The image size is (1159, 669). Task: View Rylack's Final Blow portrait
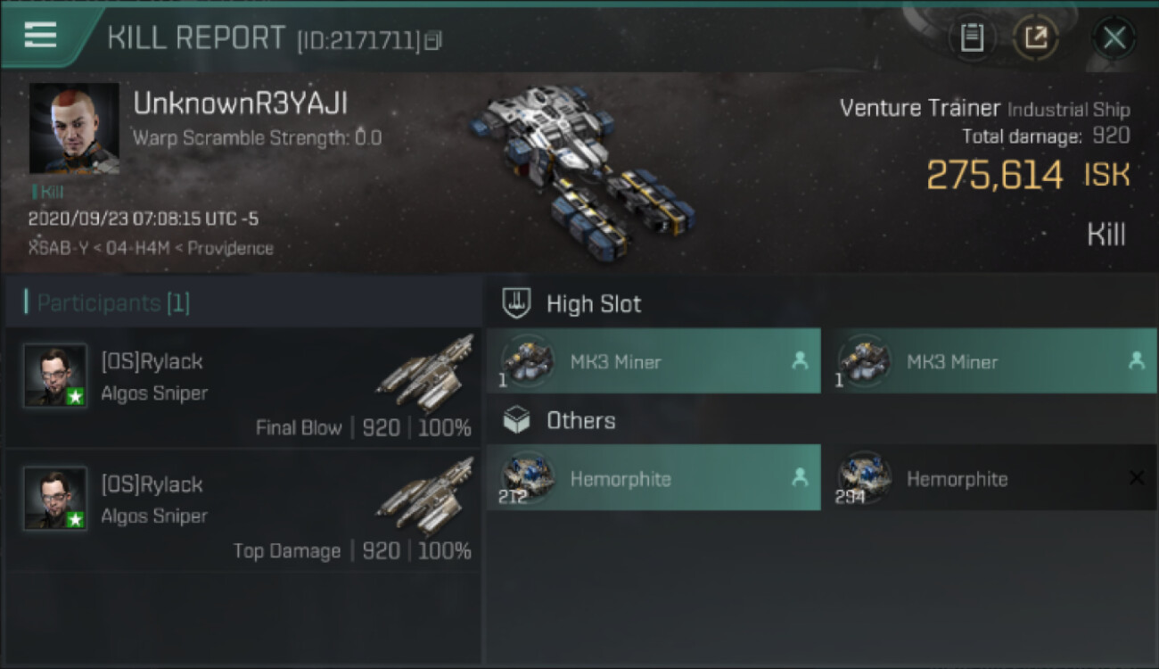(55, 376)
